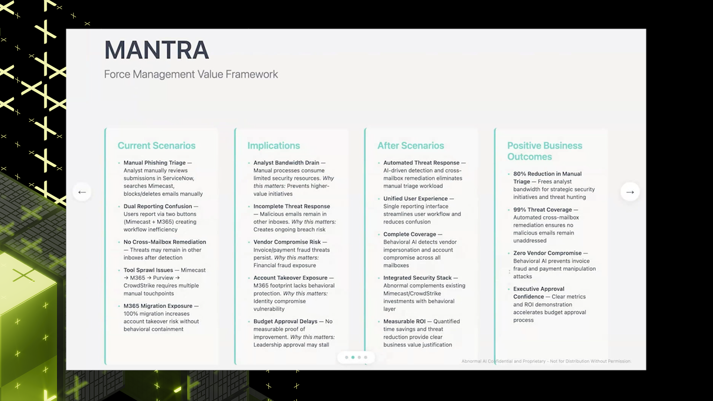Viewport: 713px width, 401px height.
Task: Click 'Incomplete Threat Response' bullet title
Action: pos(292,206)
